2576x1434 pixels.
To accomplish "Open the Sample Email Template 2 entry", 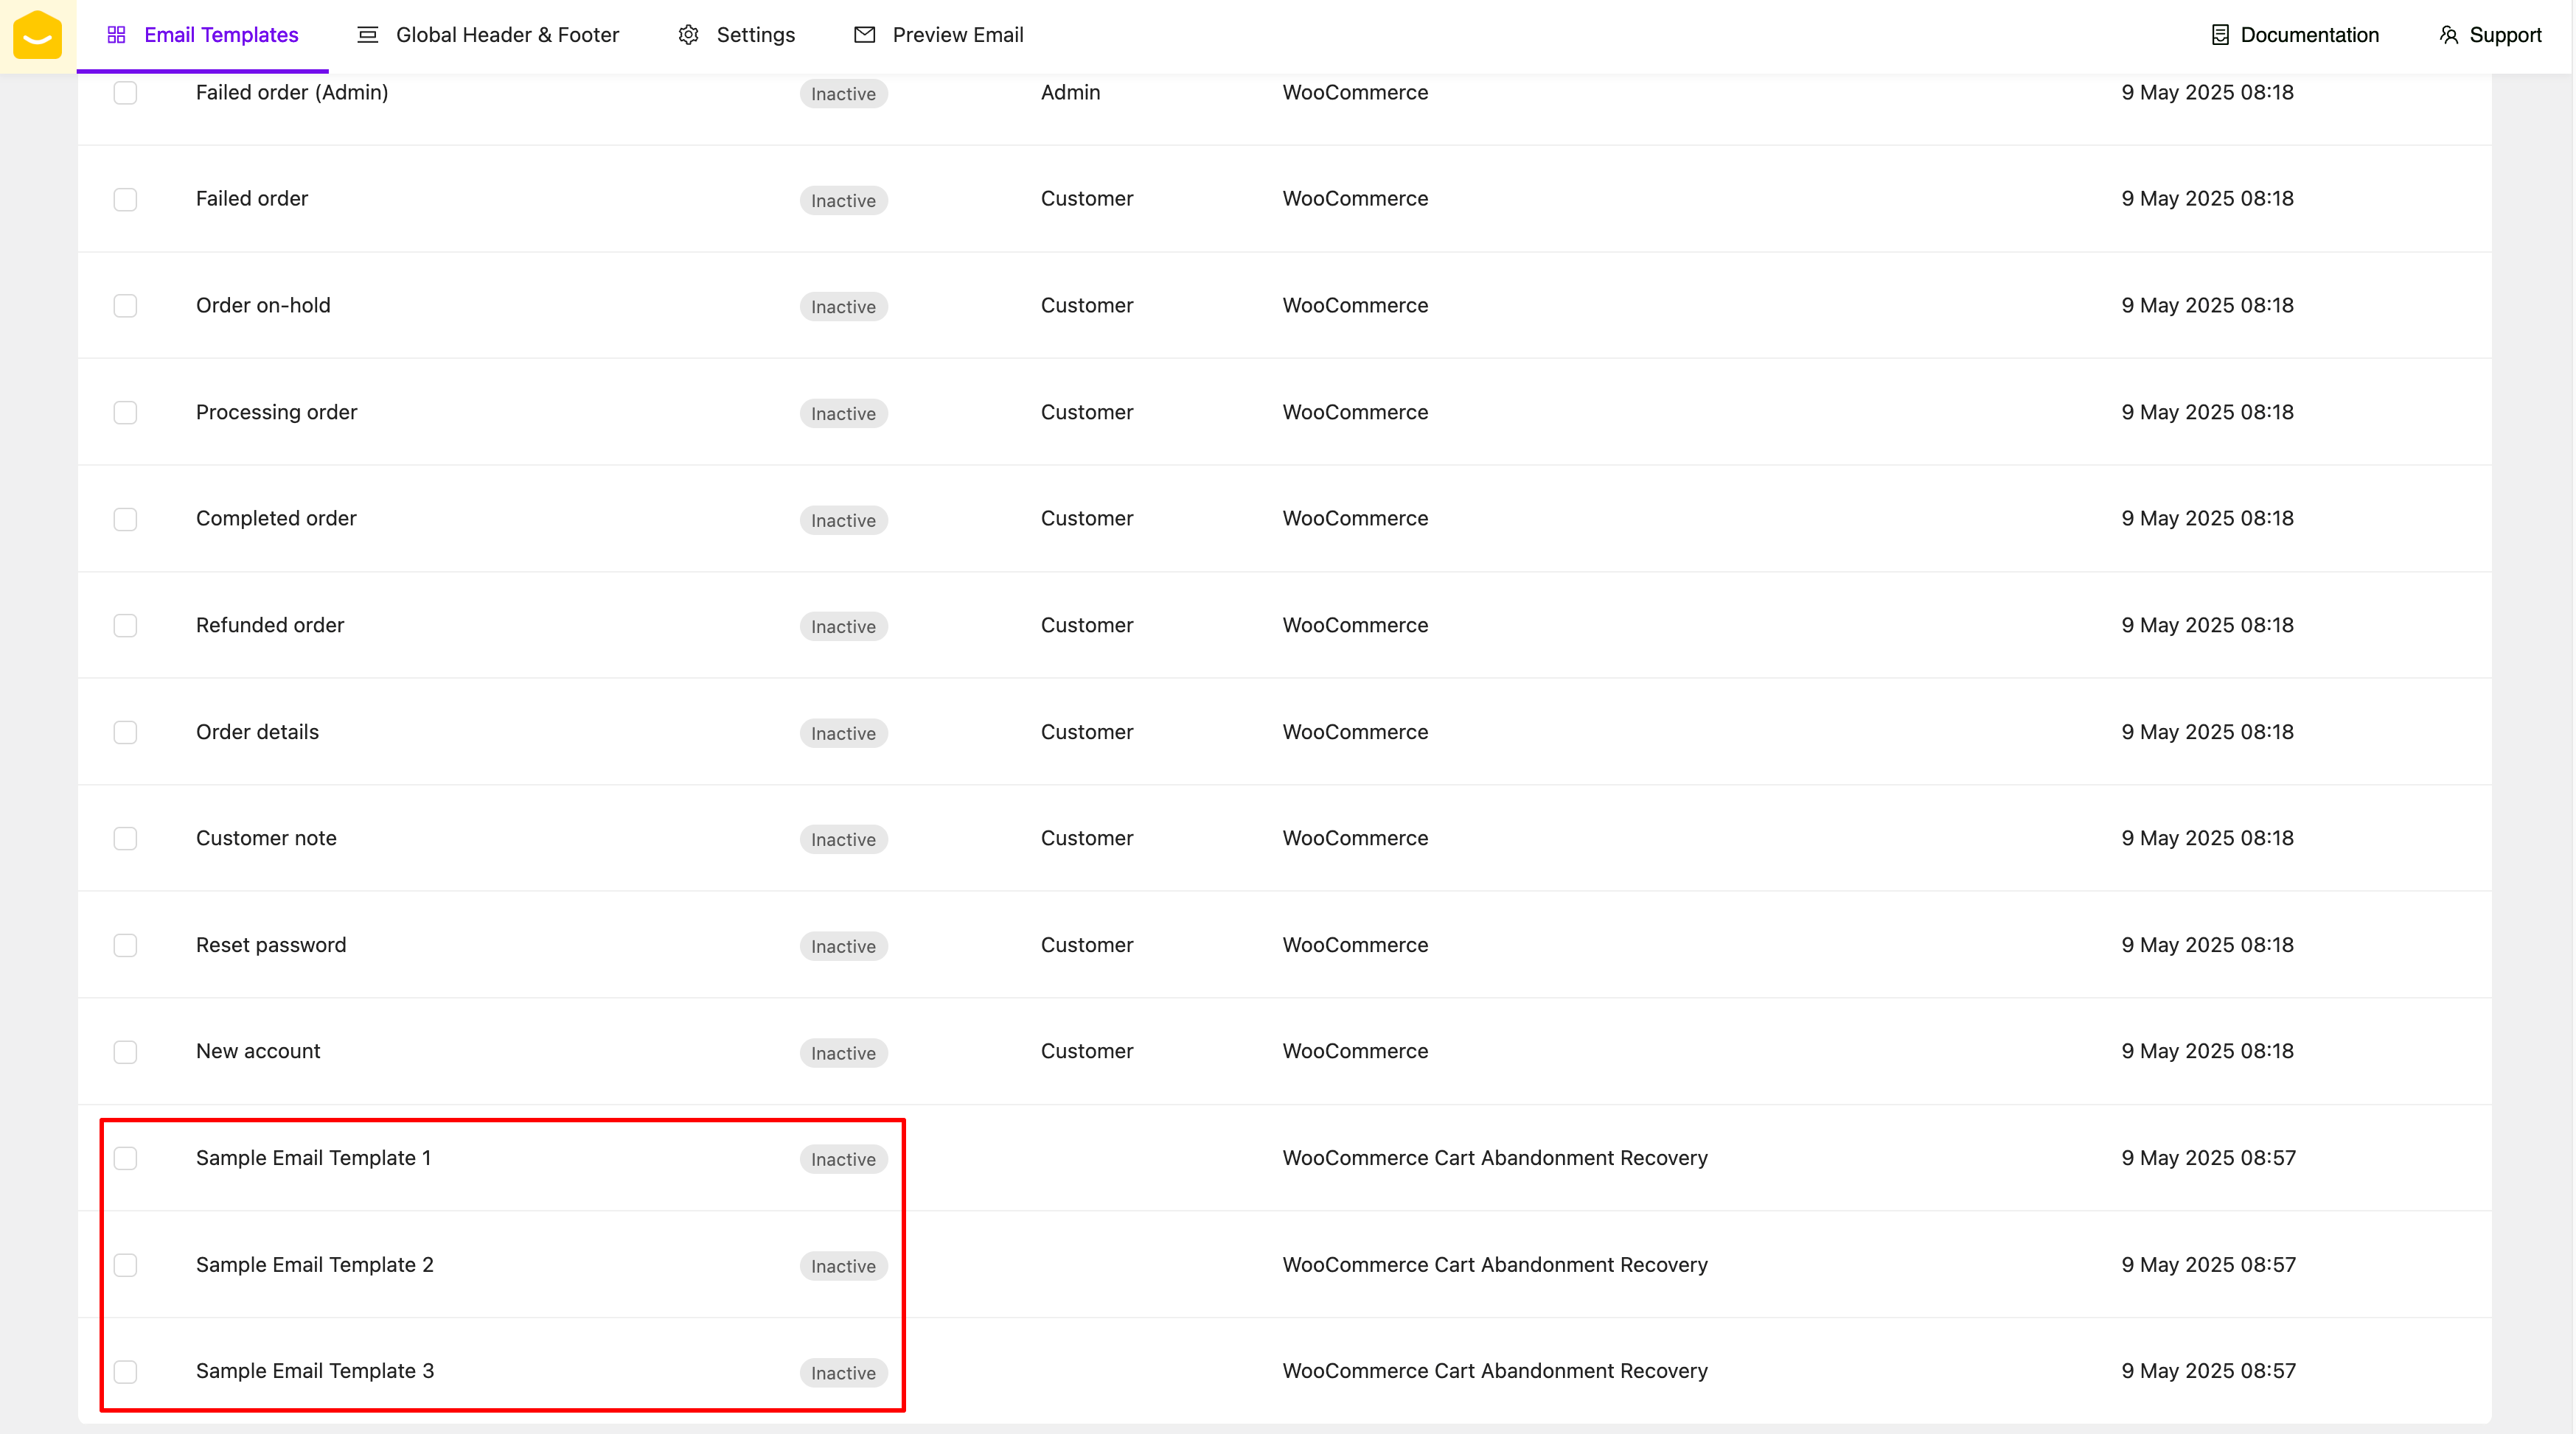I will pos(314,1264).
